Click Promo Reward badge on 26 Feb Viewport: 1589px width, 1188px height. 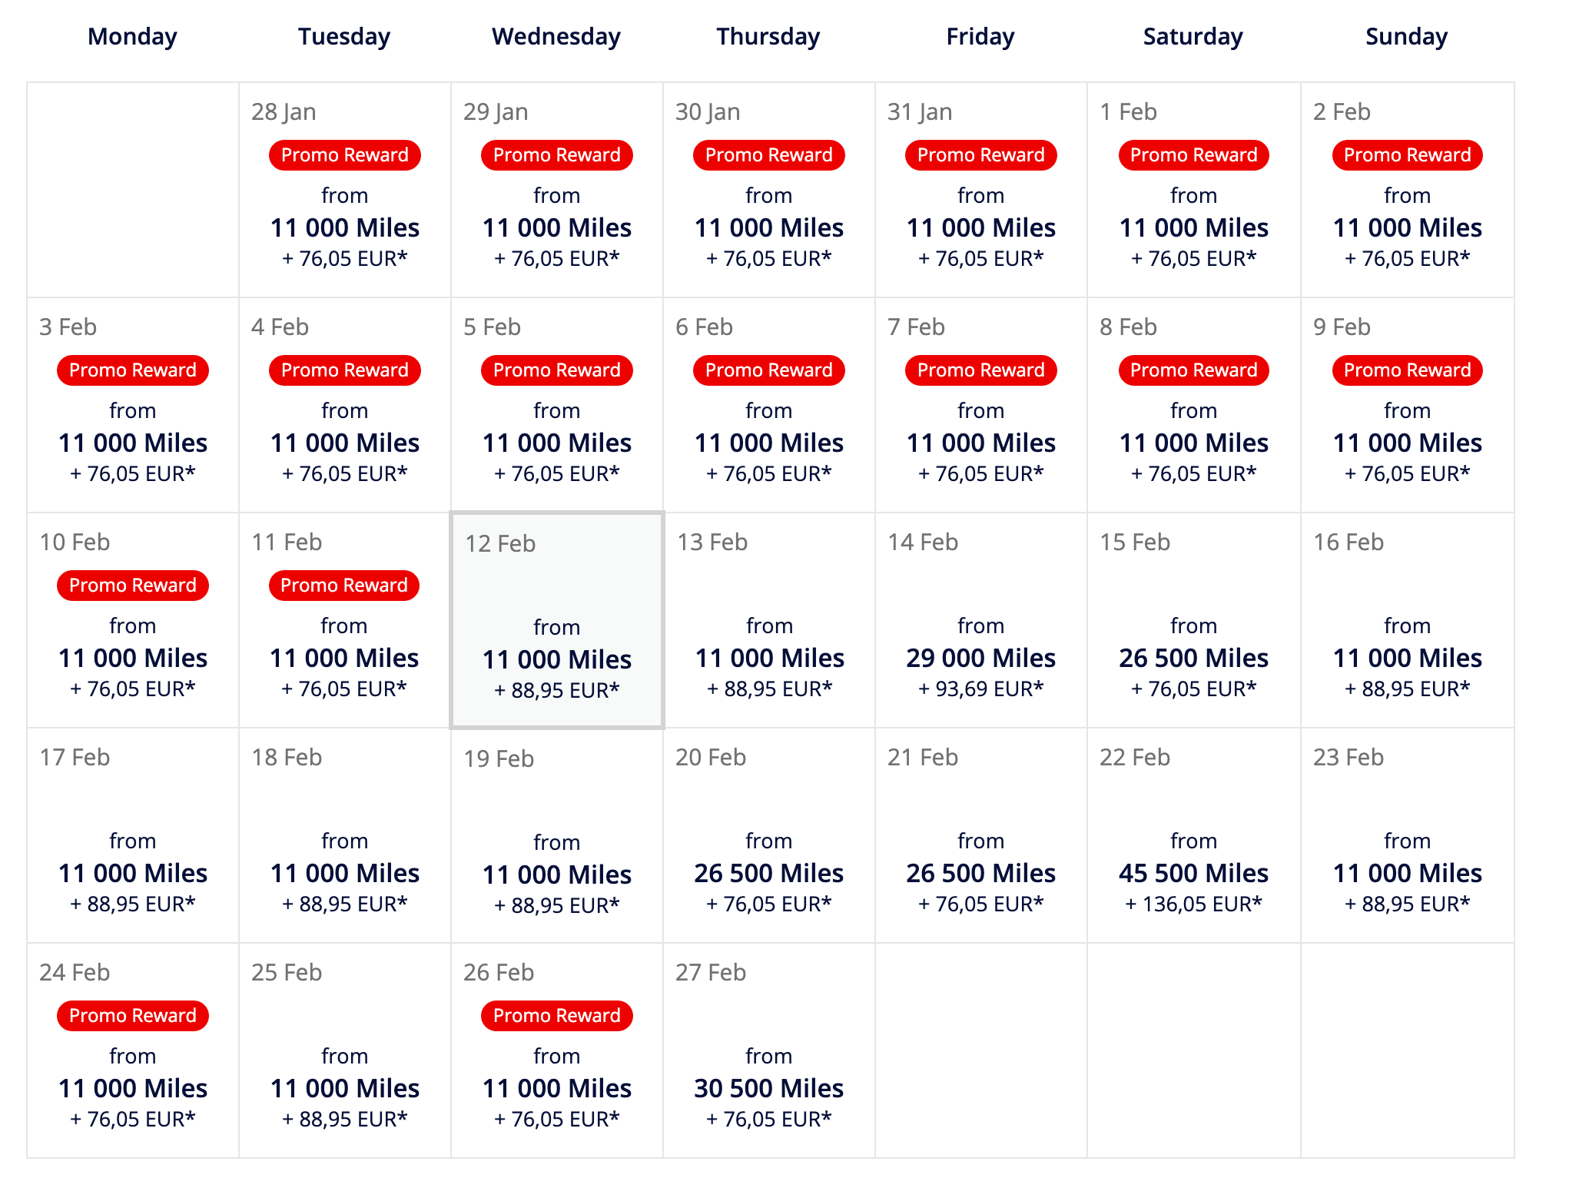(x=556, y=1016)
